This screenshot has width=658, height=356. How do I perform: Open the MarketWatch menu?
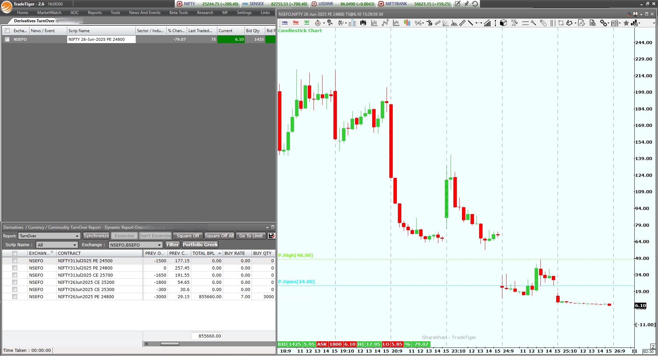[x=49, y=13]
